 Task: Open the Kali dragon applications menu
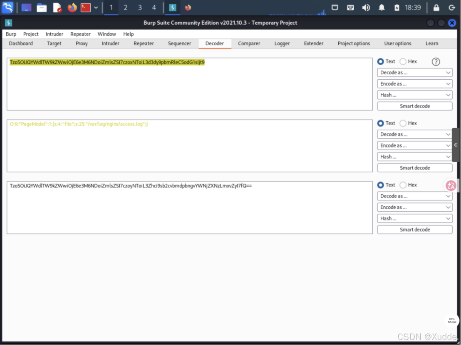click(7, 7)
